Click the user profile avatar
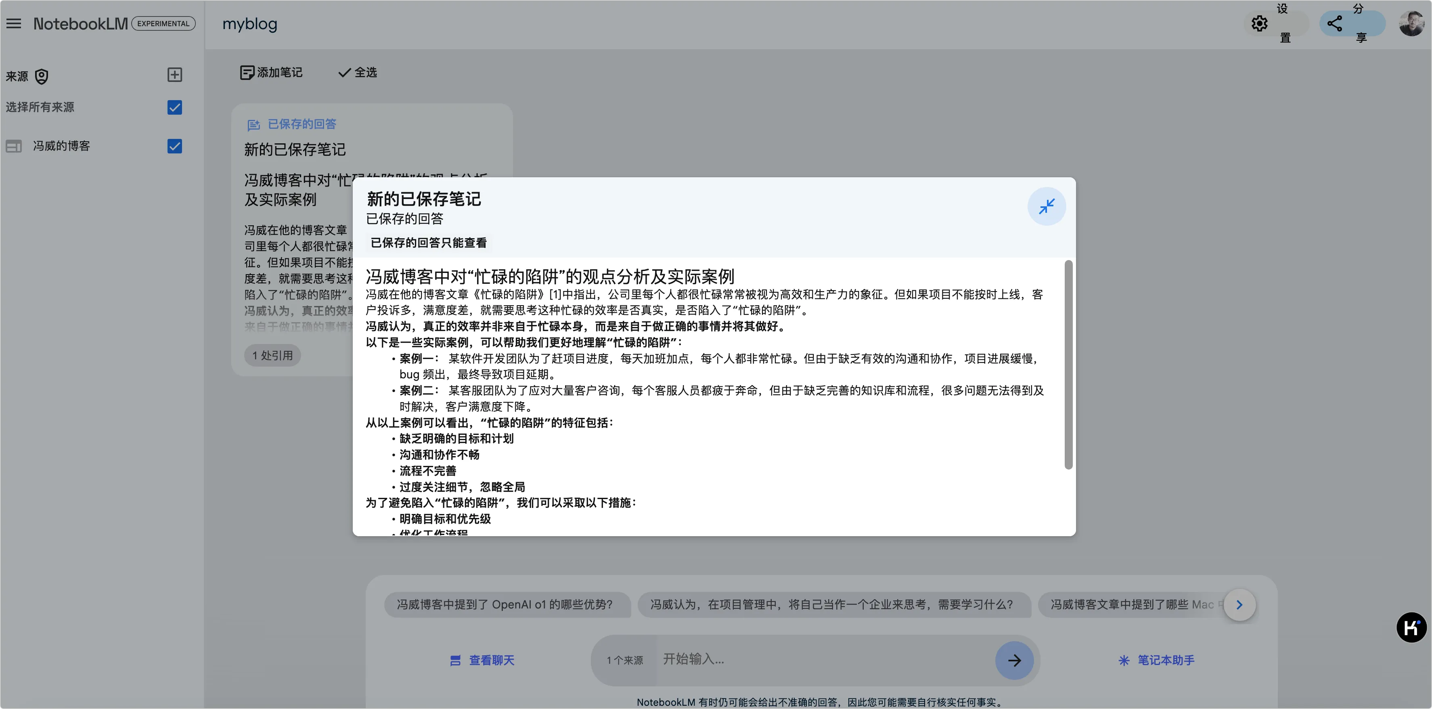Viewport: 1432px width, 709px height. [x=1411, y=23]
